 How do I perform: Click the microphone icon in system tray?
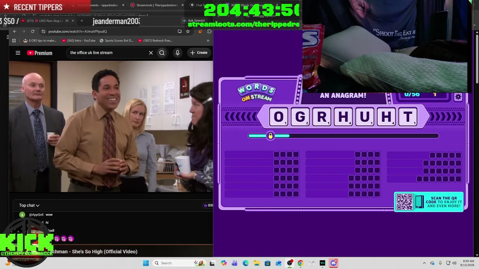[x=440, y=263]
